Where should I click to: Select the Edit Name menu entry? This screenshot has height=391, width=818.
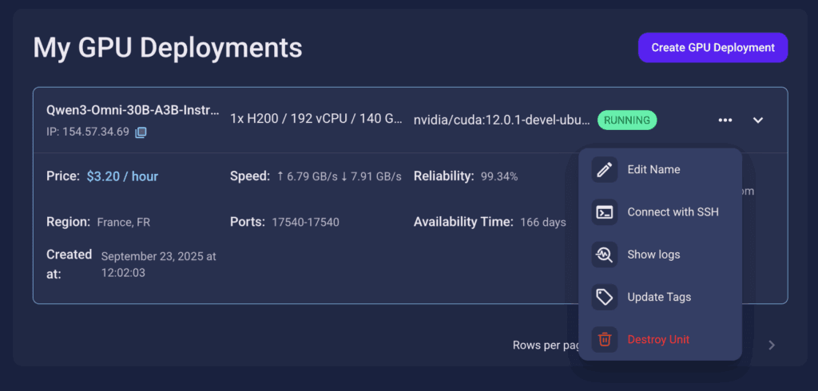point(653,169)
